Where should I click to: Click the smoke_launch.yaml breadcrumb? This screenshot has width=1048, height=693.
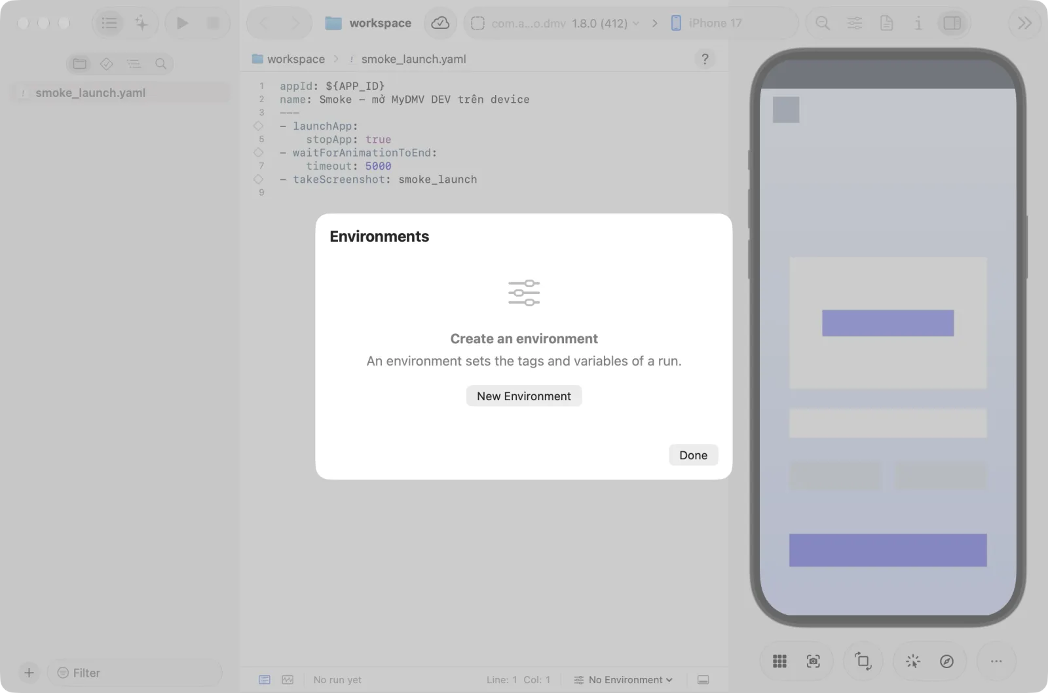point(407,59)
